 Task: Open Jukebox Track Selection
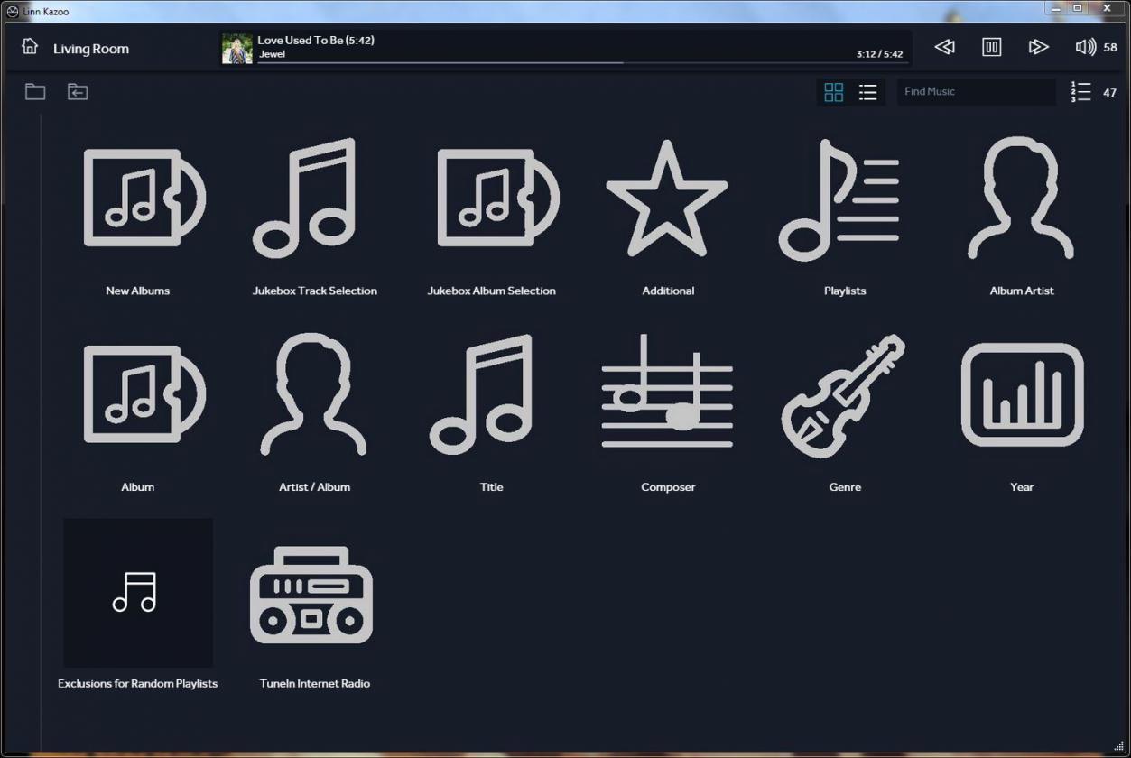314,199
